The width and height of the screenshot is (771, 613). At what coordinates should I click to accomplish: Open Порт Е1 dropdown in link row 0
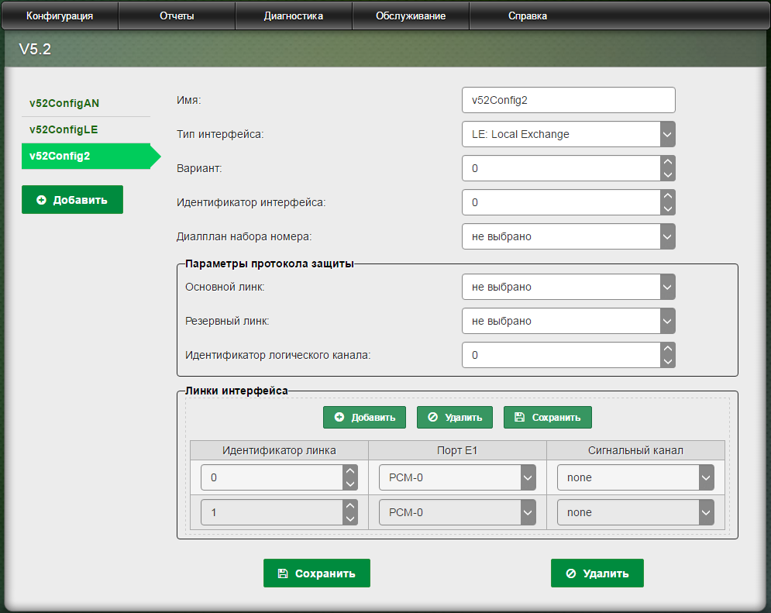pos(457,477)
